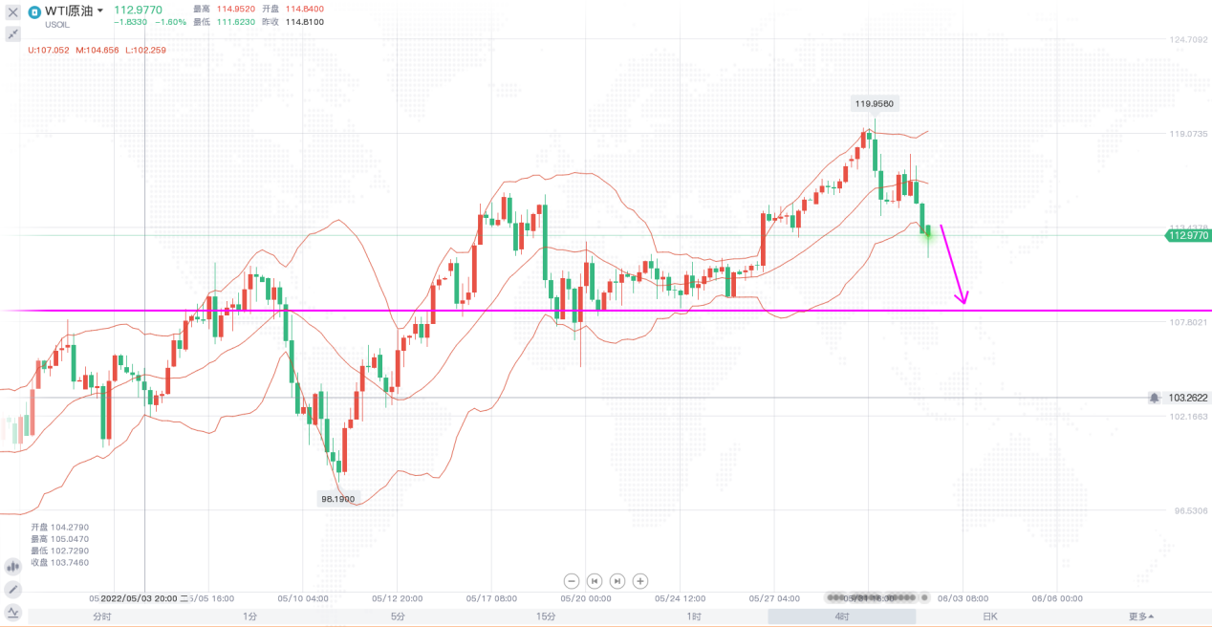Click the shrink/collapse arrows icon
Viewport: 1212px width, 627px height.
click(13, 34)
